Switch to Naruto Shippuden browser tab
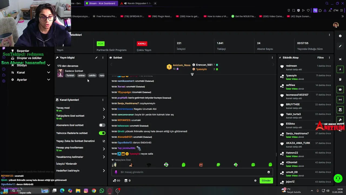 click(135, 3)
